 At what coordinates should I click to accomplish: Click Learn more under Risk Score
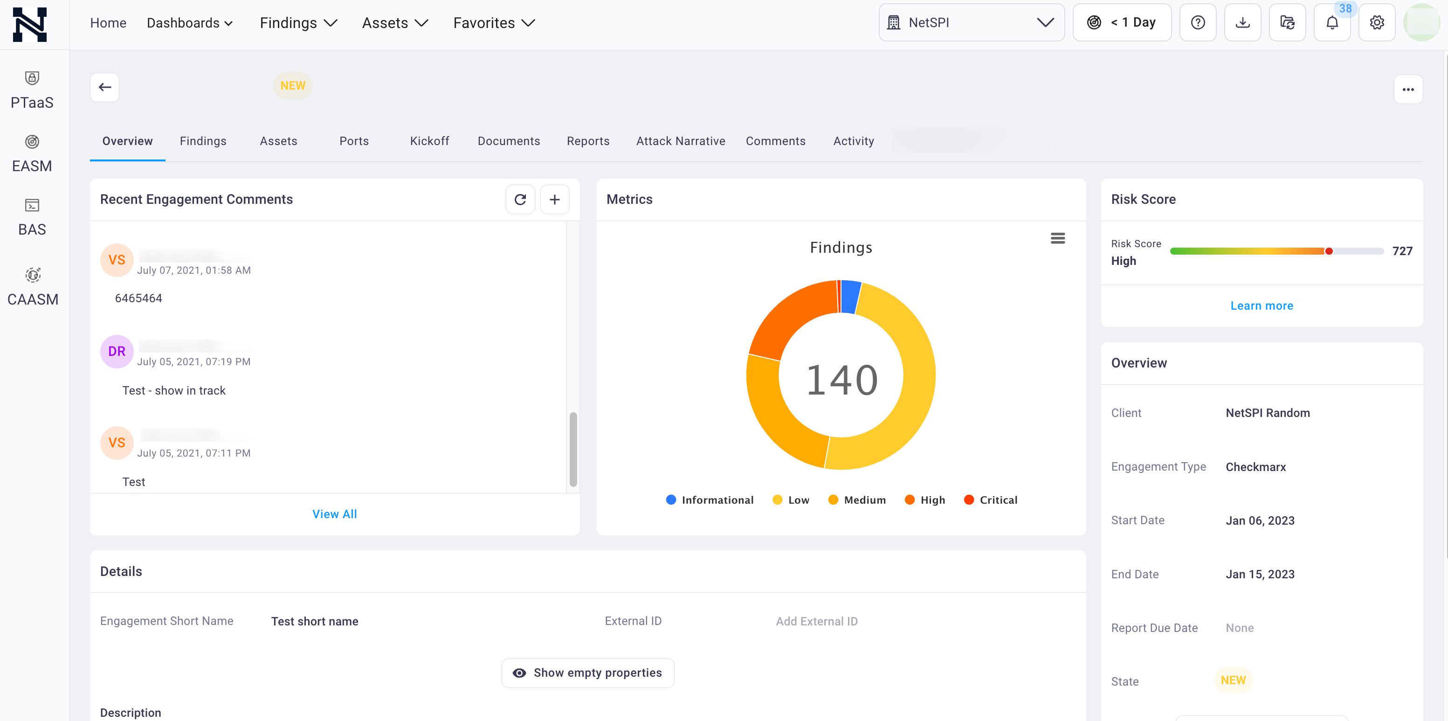[1262, 306]
